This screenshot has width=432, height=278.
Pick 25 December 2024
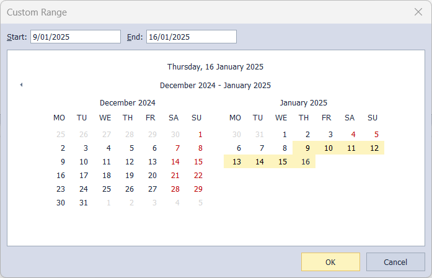[x=107, y=189]
